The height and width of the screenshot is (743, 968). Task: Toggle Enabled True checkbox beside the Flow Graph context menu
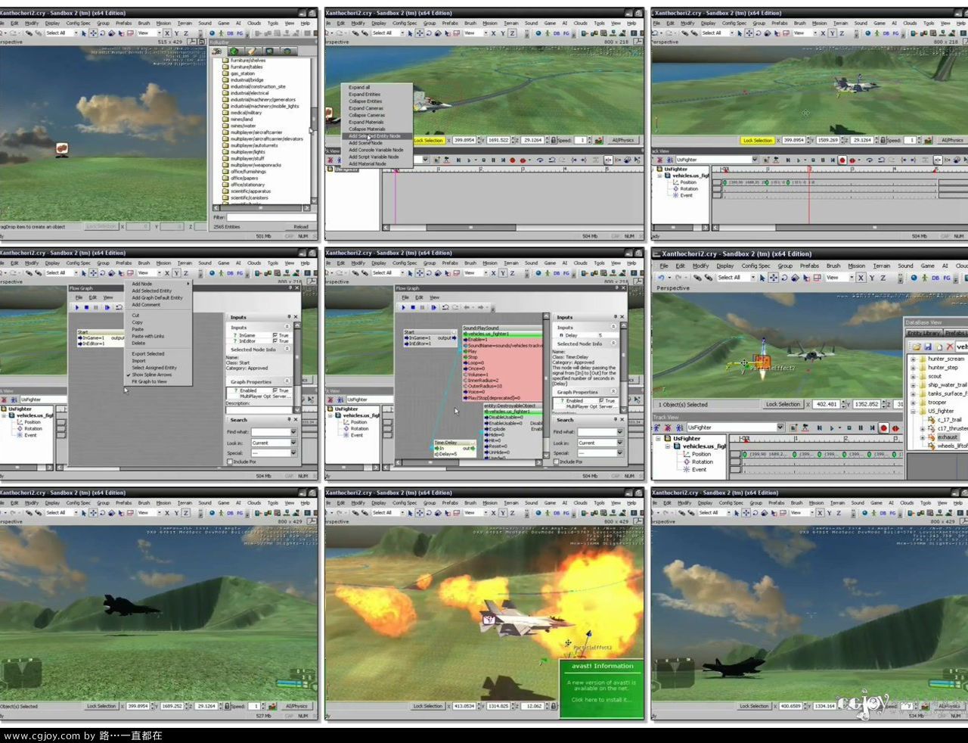tap(275, 390)
